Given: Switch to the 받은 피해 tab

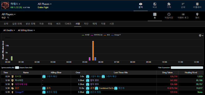Looking at the screenshot, I should pos(30,24).
